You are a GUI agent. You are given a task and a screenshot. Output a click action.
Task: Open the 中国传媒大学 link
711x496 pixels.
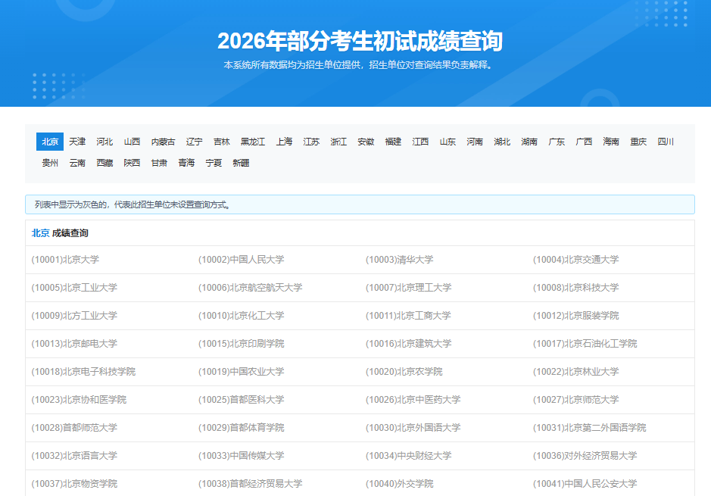[x=242, y=455]
